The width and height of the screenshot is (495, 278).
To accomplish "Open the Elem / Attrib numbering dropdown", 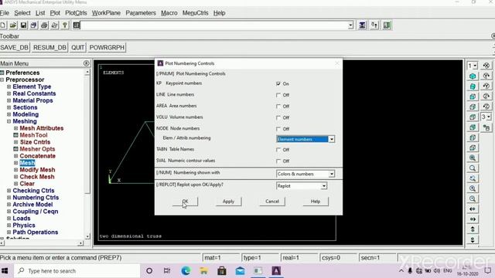I will tap(332, 139).
